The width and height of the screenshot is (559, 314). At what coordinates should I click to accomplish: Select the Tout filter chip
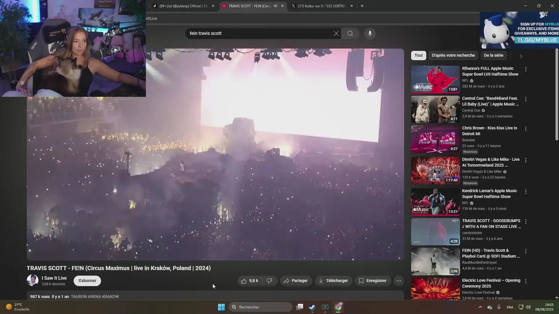(x=419, y=55)
